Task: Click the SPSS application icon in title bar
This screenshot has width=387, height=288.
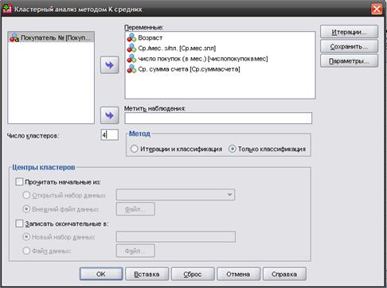Action: pyautogui.click(x=7, y=9)
